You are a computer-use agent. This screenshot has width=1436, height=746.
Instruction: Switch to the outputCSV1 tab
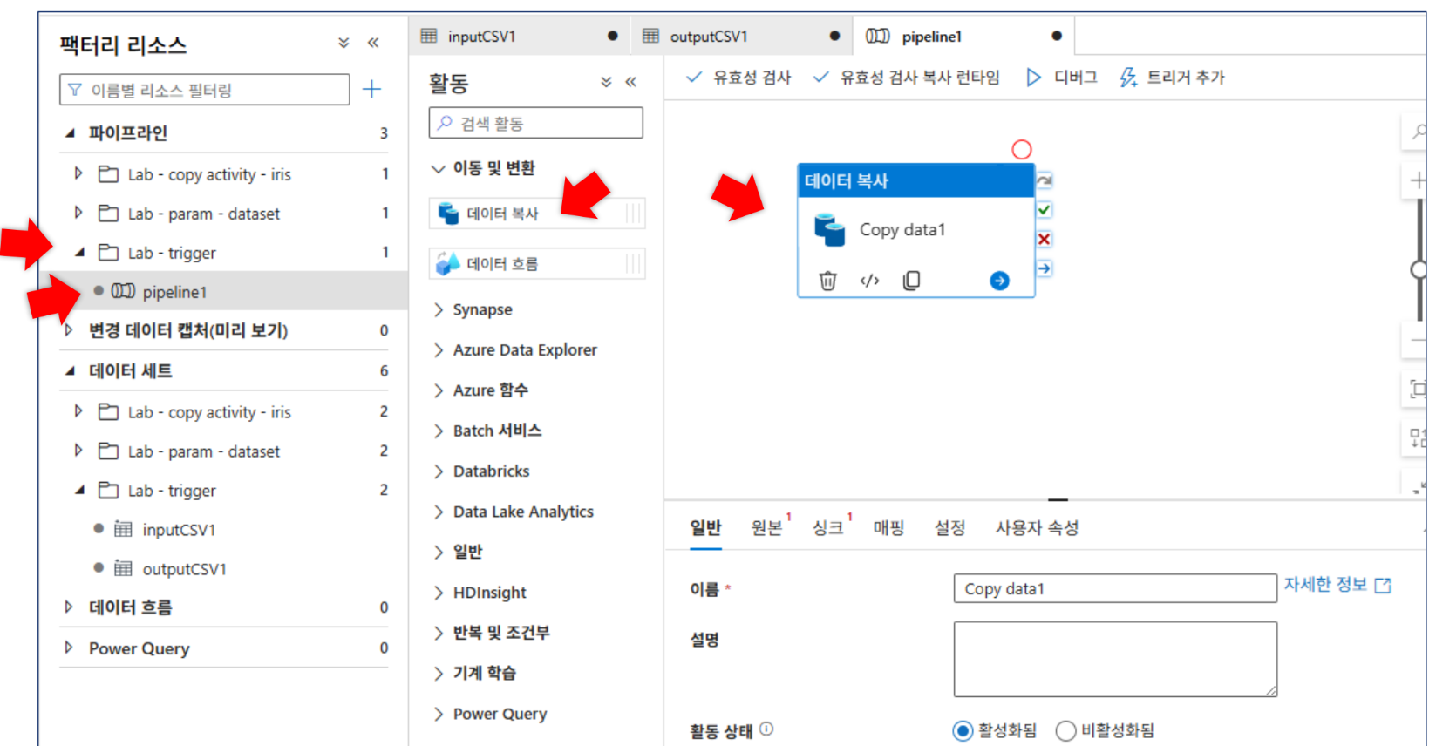coord(742,36)
